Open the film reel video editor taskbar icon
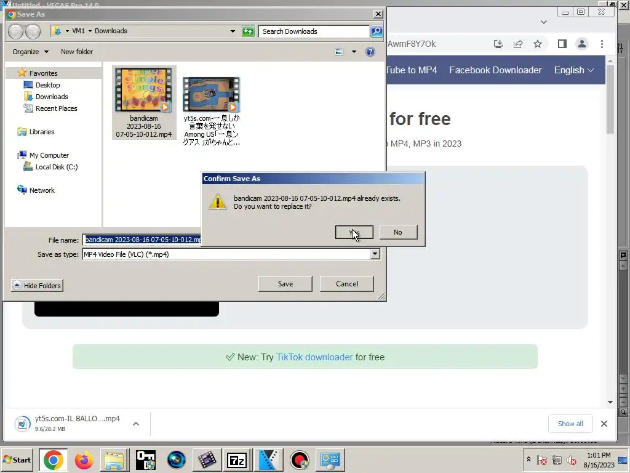Screen dimensions: 630x473 click(x=207, y=460)
